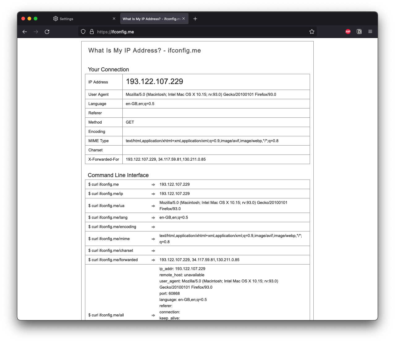Switch to the Settings tab
Screen dimensions: 395x343
84,19
